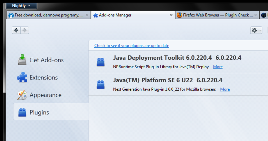
Task: Click More link for Java Deployment Toolkit
Action: coord(218,67)
